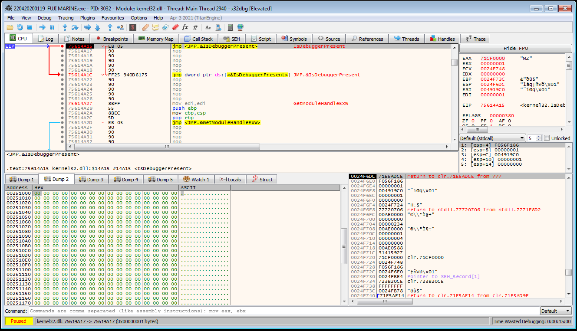Click the Hide FPU button
The image size is (577, 331).
(515, 48)
